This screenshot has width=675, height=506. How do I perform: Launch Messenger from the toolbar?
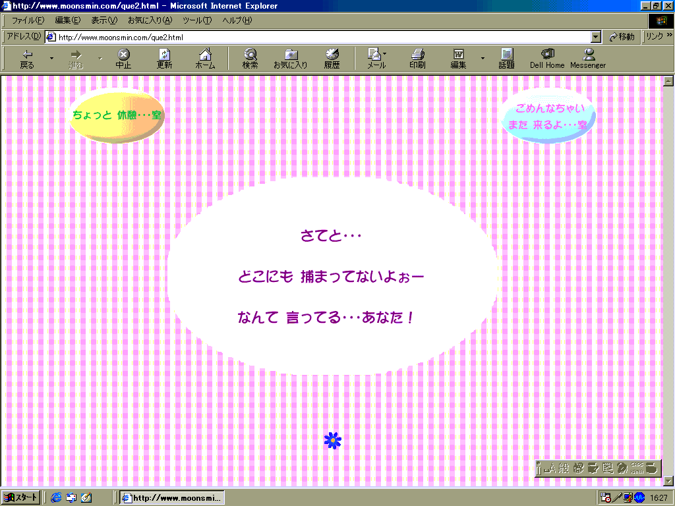point(588,59)
